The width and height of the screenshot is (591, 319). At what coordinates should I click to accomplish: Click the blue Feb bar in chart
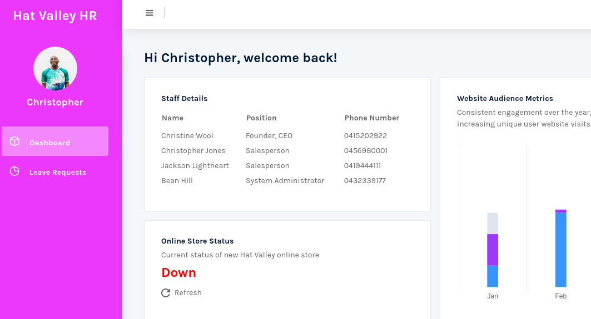pyautogui.click(x=560, y=250)
